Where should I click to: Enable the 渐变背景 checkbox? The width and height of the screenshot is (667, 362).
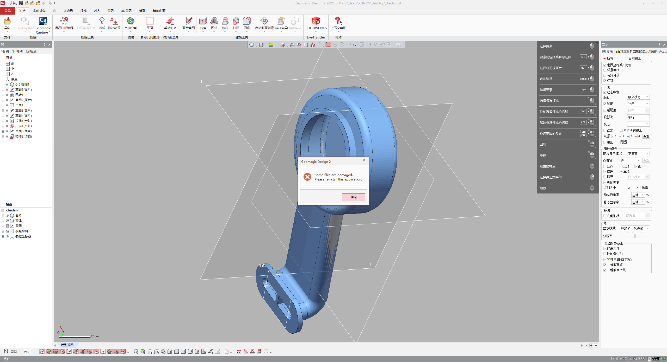coord(605,75)
